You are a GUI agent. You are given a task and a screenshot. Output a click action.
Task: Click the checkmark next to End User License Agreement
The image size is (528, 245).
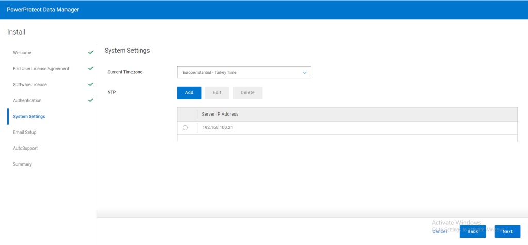point(91,68)
